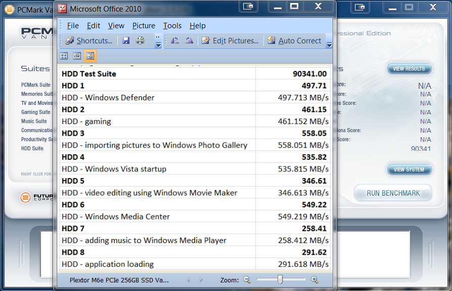Rotate the picture left
The width and height of the screenshot is (452, 291).
(x=175, y=41)
